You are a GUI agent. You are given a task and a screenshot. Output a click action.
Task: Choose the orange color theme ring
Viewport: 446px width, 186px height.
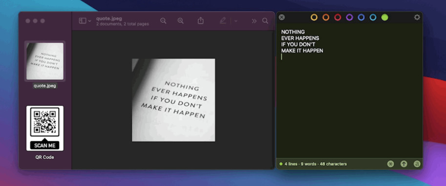(326, 18)
